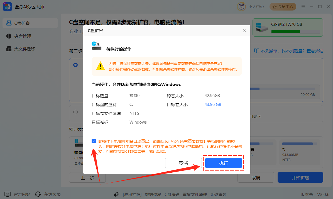This screenshot has height=199, width=333.
Task: Open the C盘清理 link in footer
Action: 172,195
